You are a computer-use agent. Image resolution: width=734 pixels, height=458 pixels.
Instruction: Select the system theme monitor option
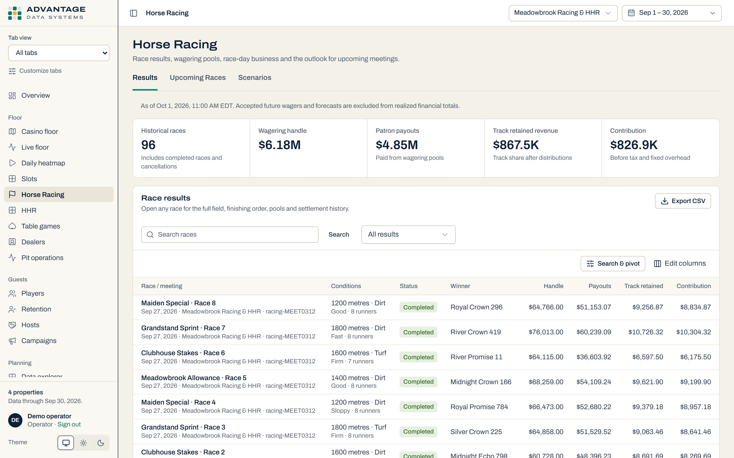[66, 443]
